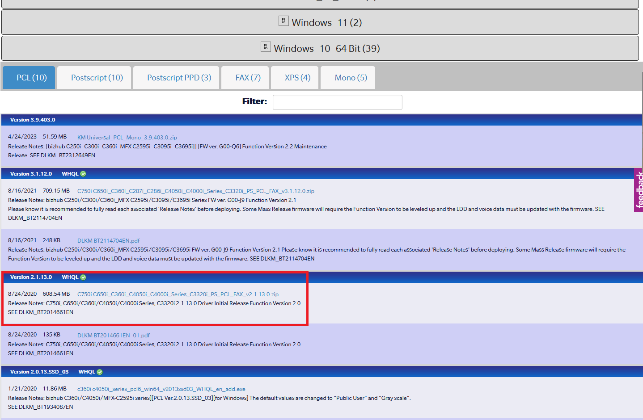Click the text SEE DLKM_BT1934087EN
The image size is (643, 420).
(41, 407)
